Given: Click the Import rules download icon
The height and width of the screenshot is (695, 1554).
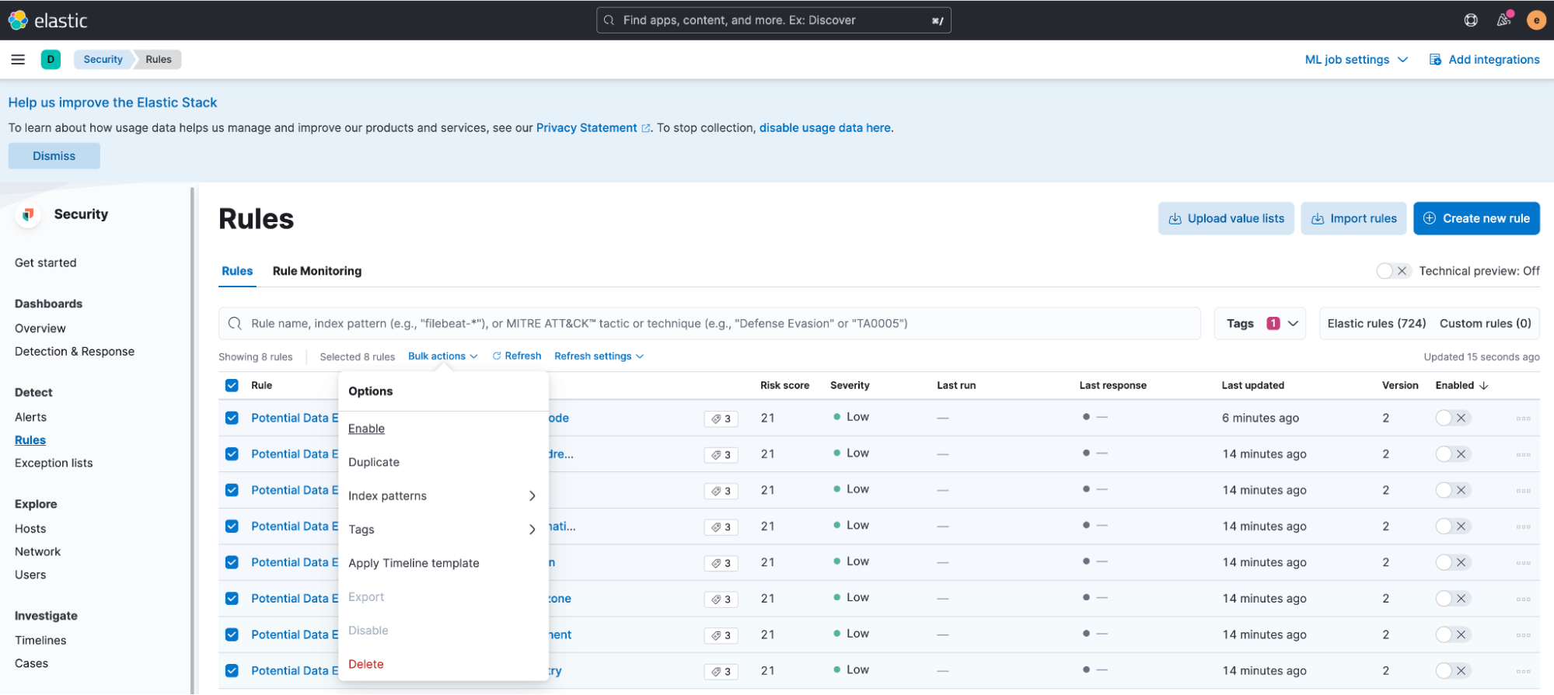Looking at the screenshot, I should tap(1318, 219).
